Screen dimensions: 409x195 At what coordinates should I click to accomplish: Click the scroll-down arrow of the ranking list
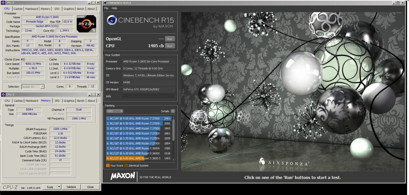click(174, 159)
